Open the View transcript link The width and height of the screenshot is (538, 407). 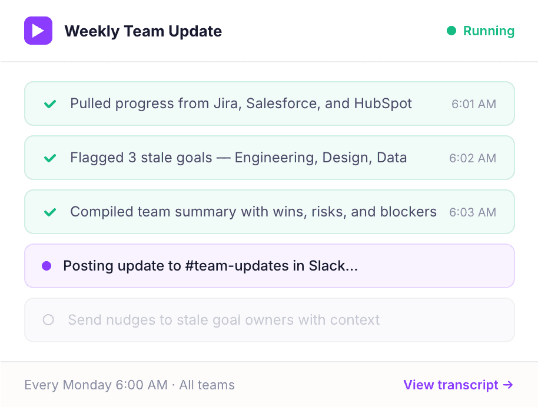tap(451, 385)
